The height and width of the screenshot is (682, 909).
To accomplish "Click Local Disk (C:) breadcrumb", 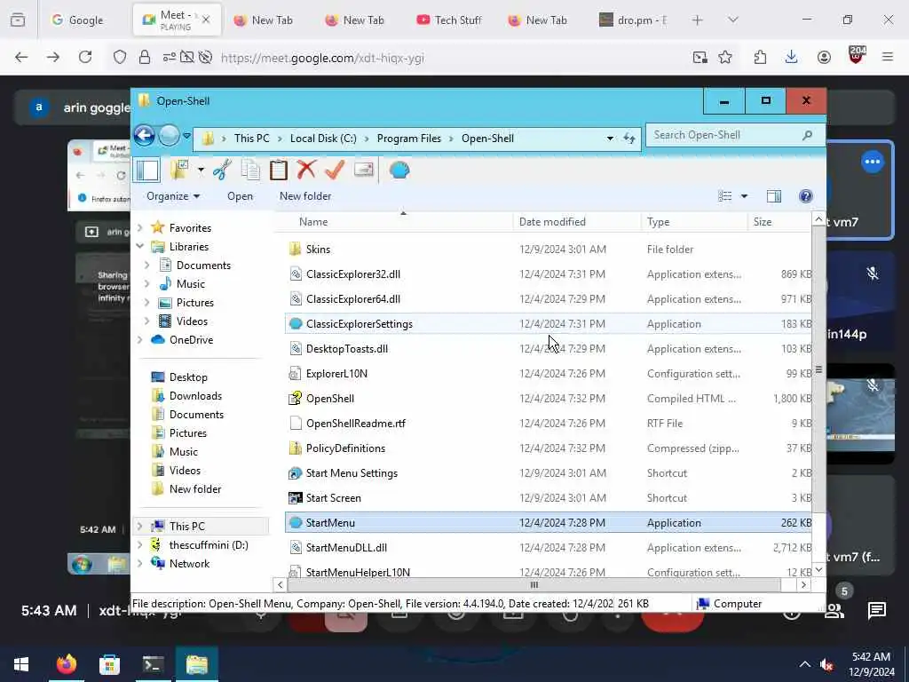I will coord(323,138).
